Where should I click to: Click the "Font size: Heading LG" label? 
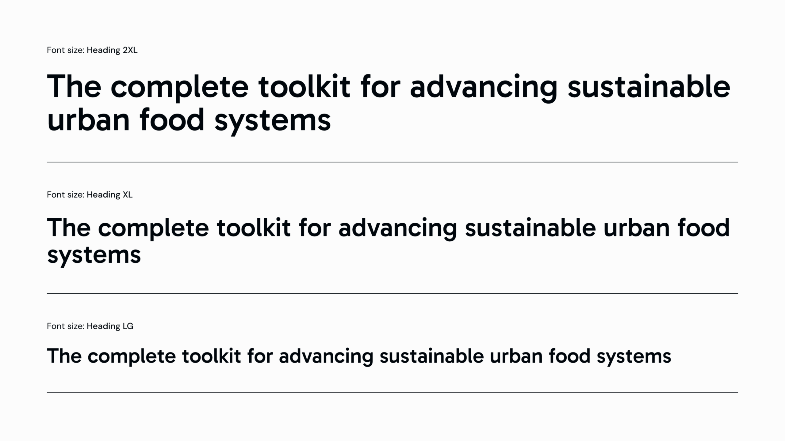90,326
